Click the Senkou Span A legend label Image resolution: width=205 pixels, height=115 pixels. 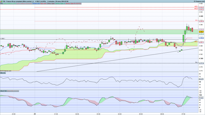[x=60, y=4]
